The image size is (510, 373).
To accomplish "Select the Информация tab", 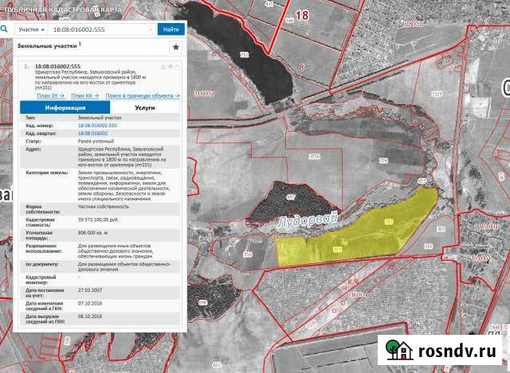I will (65, 107).
